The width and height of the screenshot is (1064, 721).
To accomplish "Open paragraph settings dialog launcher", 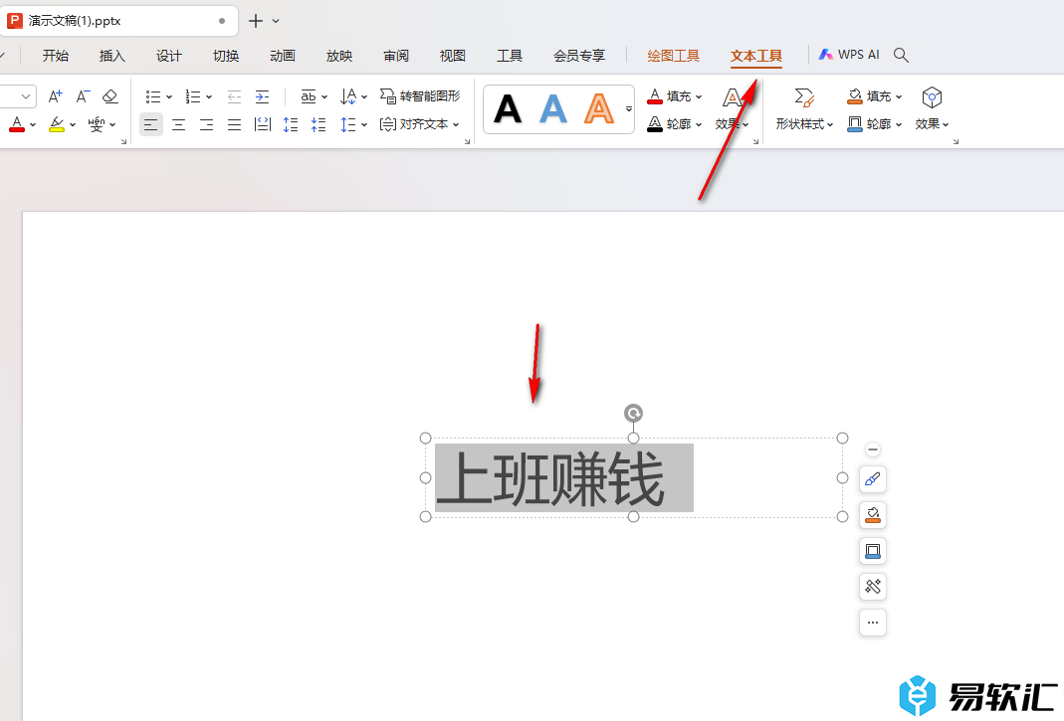I will pos(468,142).
